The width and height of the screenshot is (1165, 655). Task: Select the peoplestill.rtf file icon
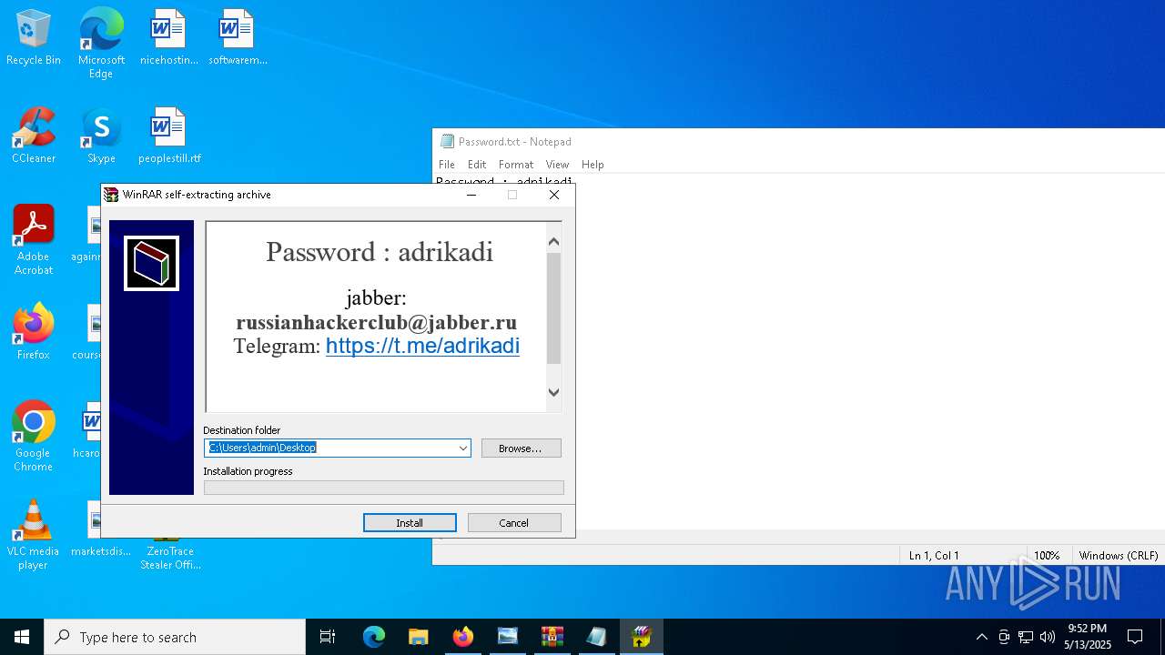coord(169,136)
